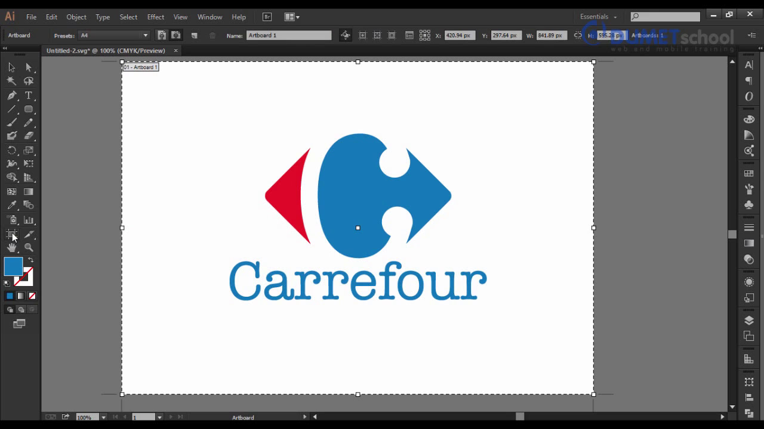Toggle Move/Copy Artwork with Artboard
764x429 pixels.
345,35
